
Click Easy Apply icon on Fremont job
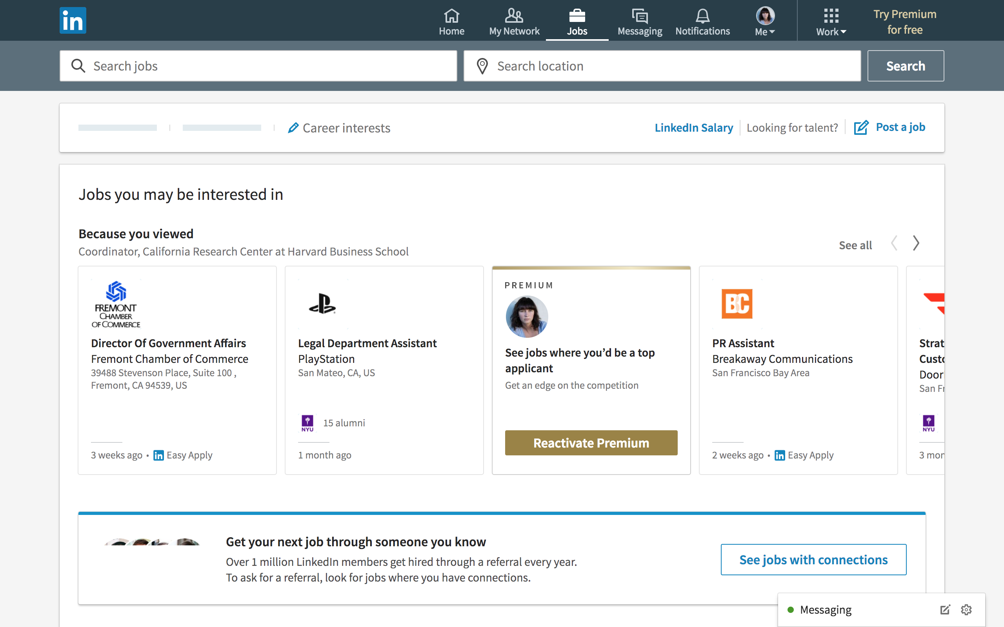pyautogui.click(x=158, y=455)
